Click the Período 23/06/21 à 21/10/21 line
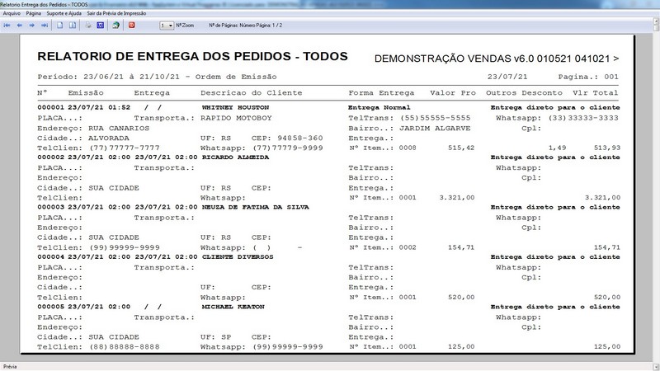660x371 pixels. tap(157, 77)
